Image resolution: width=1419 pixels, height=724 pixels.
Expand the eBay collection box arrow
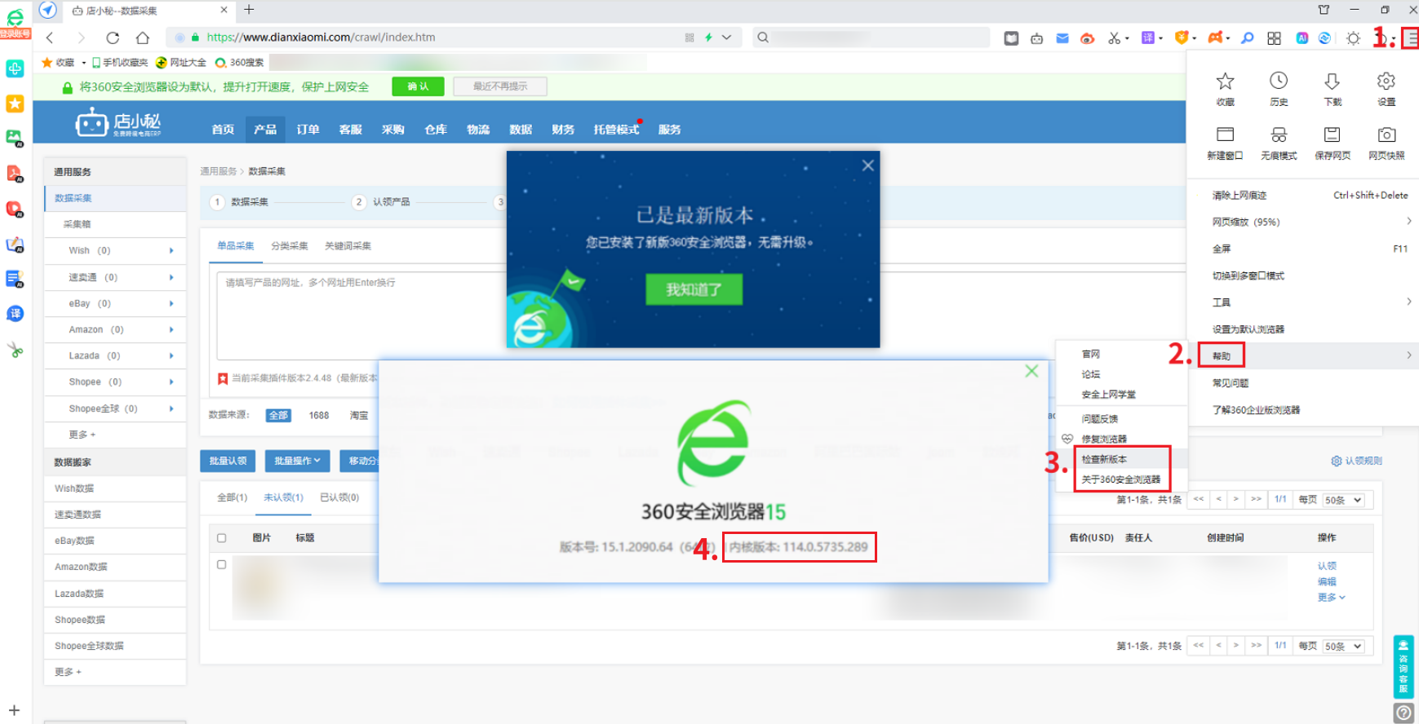point(171,303)
